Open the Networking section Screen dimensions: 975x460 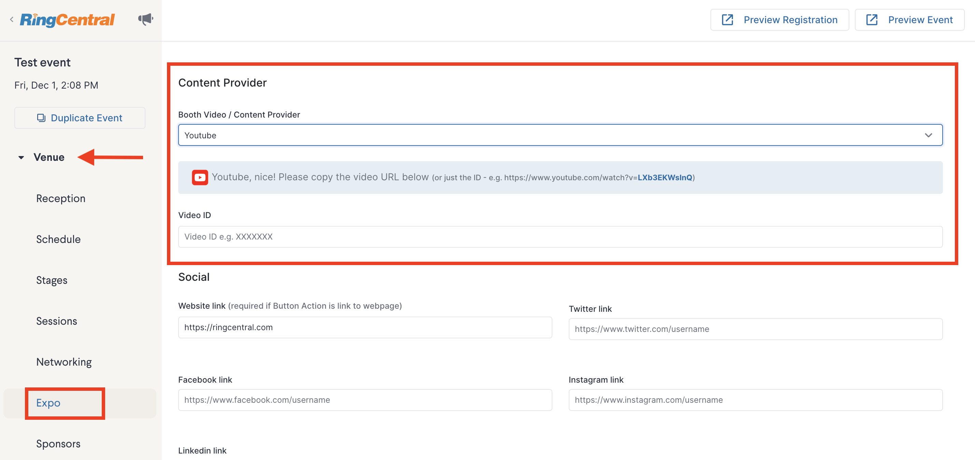[x=64, y=362]
